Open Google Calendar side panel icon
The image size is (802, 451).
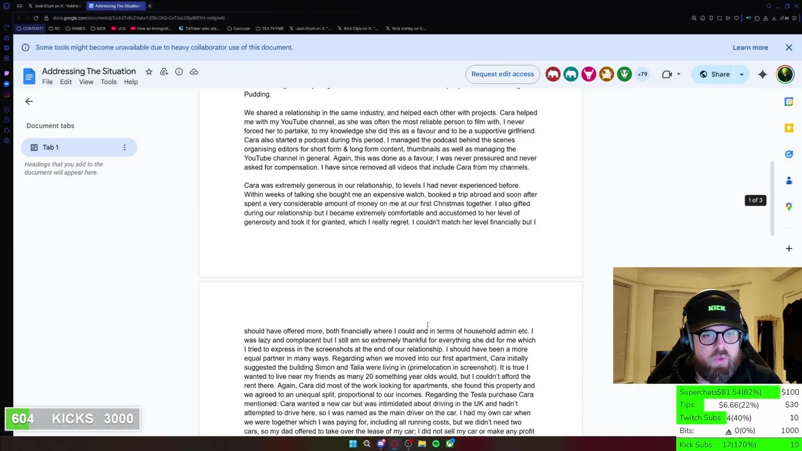(x=789, y=101)
